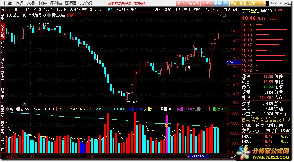Click 多股 toolbar button

coord(177,9)
